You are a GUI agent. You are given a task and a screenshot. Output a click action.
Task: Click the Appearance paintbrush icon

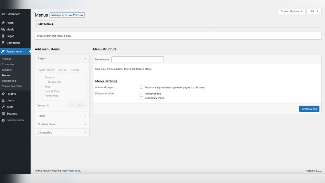pyautogui.click(x=3, y=51)
